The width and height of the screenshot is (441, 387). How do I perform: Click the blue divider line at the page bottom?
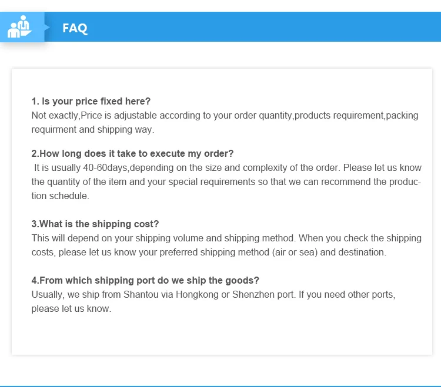(x=220, y=385)
